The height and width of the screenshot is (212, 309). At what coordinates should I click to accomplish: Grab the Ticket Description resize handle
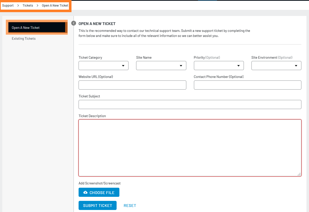[x=299, y=174]
